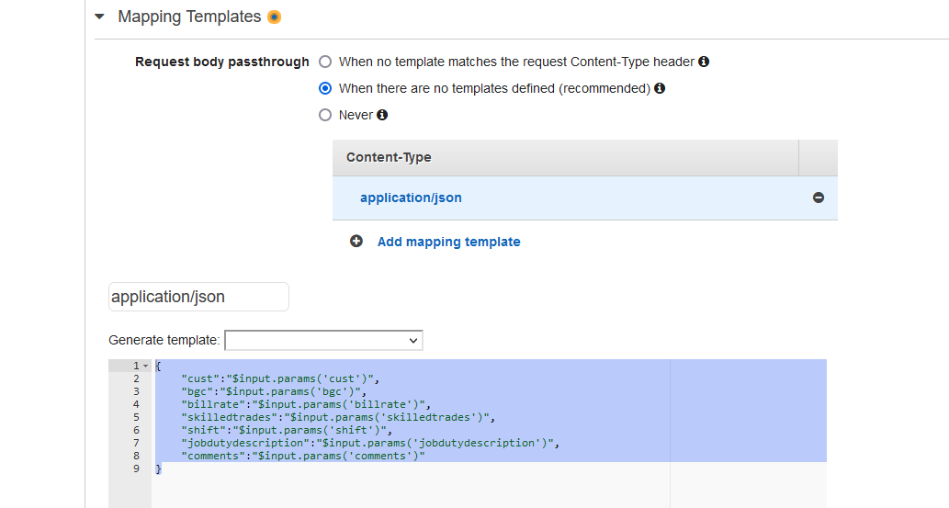Click the Content-Type column header
The image size is (949, 508).
click(389, 158)
